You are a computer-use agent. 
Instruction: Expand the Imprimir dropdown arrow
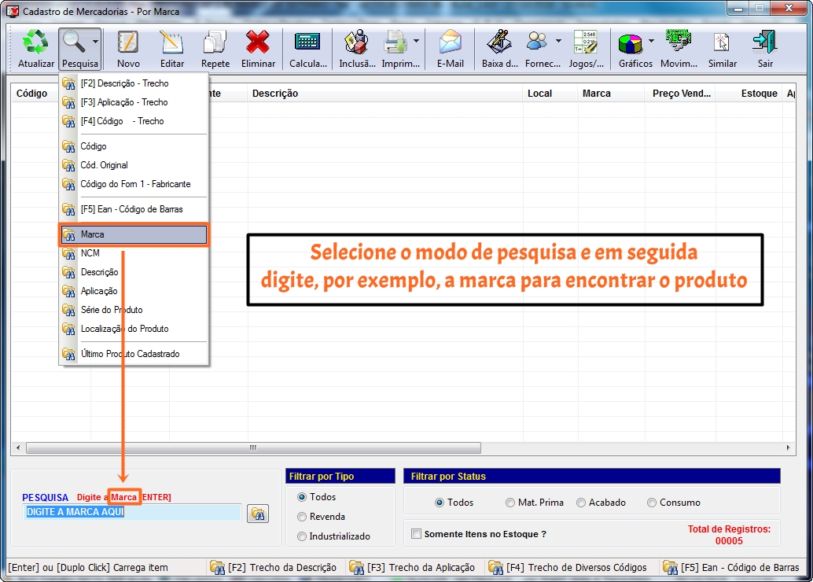[x=416, y=41]
